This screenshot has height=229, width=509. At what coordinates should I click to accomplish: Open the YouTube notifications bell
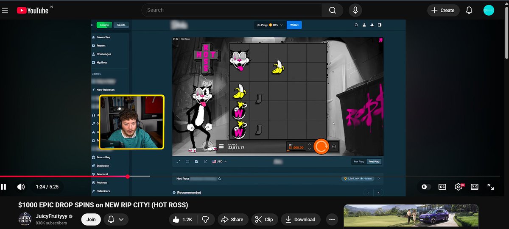click(x=469, y=10)
